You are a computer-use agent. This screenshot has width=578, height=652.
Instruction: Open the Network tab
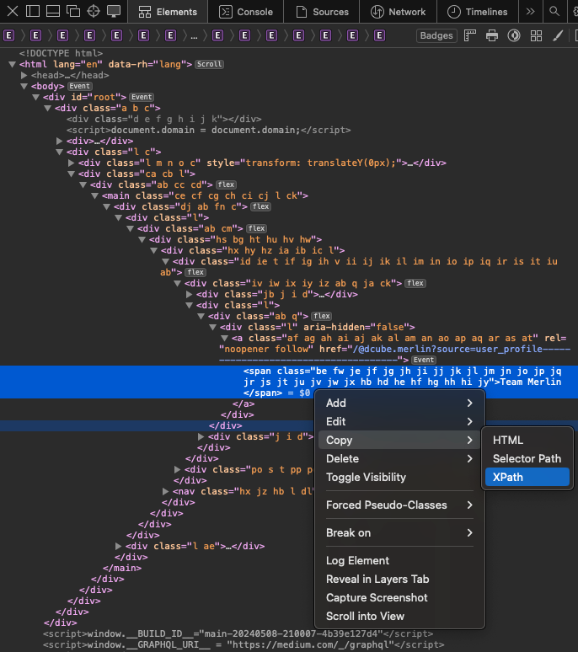click(399, 12)
